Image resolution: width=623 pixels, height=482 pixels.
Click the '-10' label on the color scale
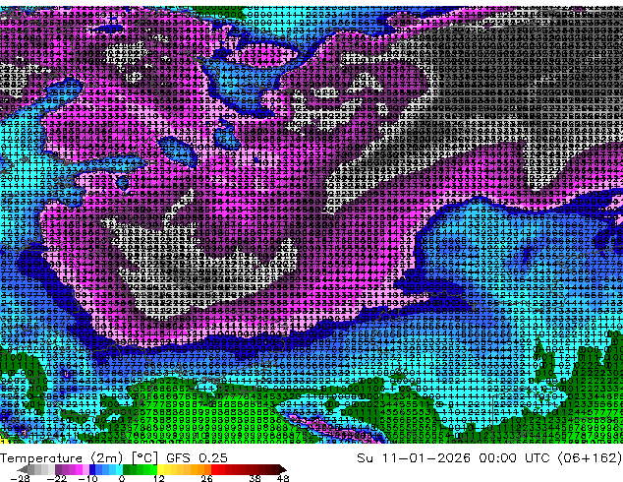click(x=88, y=478)
